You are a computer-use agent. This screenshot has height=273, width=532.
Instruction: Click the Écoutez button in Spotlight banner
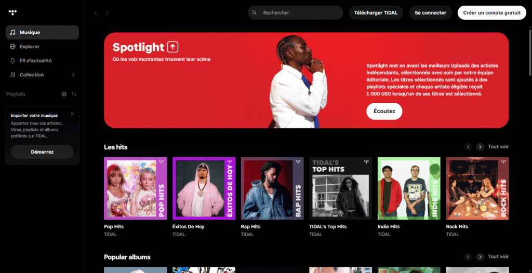click(x=384, y=111)
